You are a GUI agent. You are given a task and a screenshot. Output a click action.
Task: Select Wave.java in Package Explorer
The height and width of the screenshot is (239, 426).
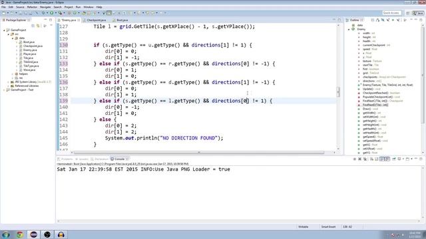(29, 70)
